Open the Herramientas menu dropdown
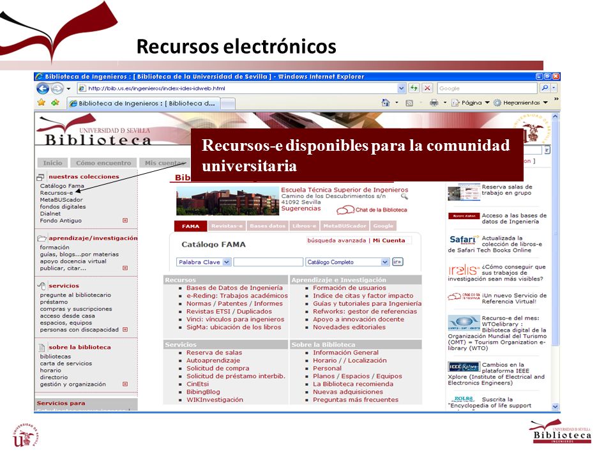Screen dimensions: 613x460 click(x=520, y=103)
